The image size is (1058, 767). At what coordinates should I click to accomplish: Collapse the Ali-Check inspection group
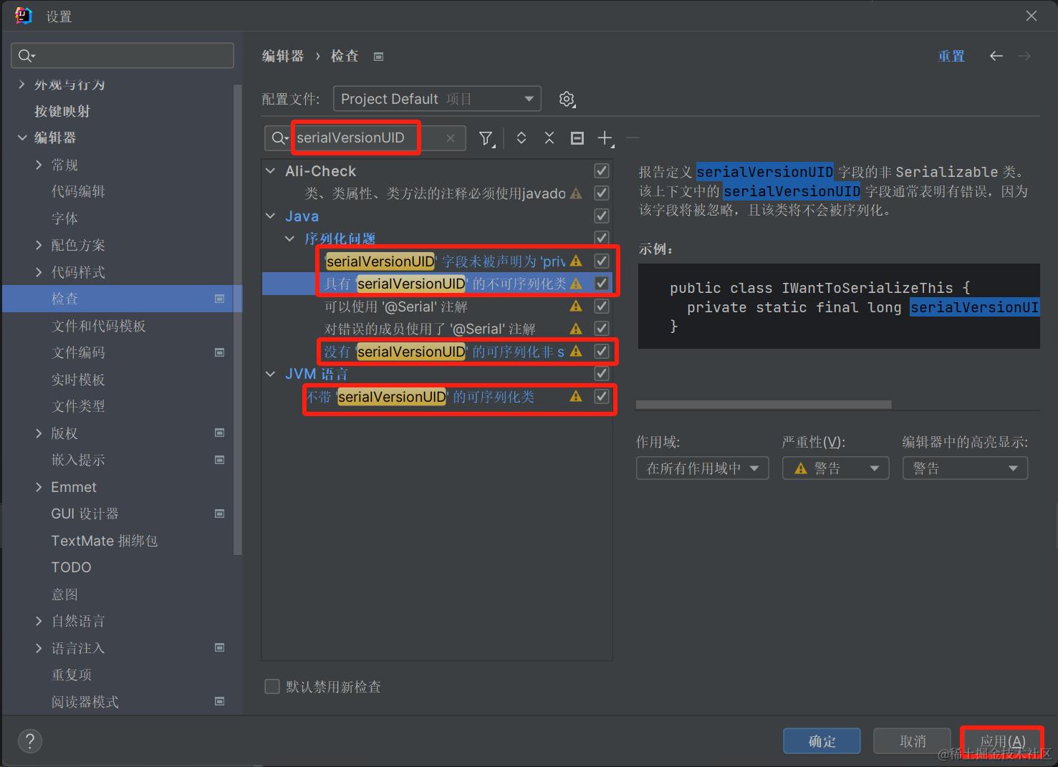[271, 171]
